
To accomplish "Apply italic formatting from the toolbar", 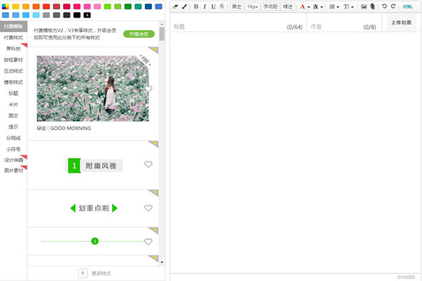I will (205, 6).
